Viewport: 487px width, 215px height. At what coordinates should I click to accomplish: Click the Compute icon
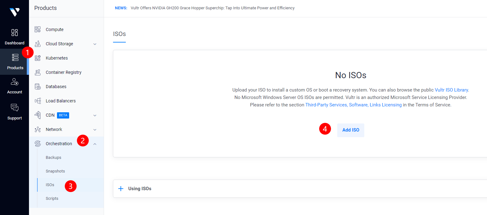tap(38, 29)
